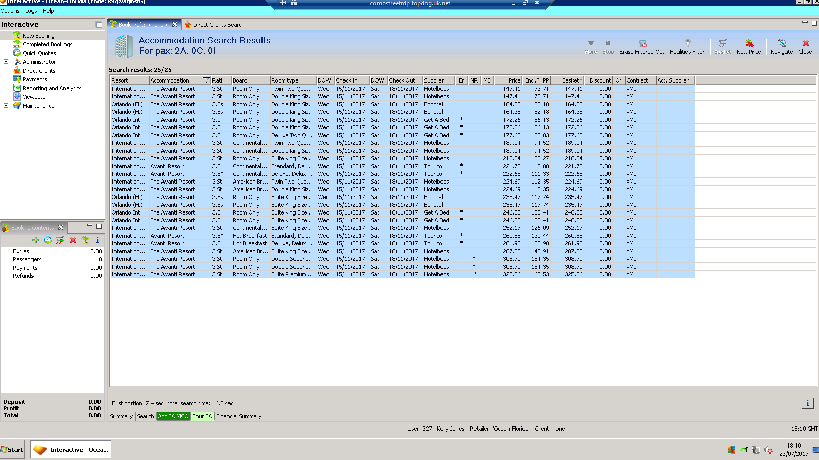Select New Booking in the tree
The image size is (819, 460).
[38, 36]
